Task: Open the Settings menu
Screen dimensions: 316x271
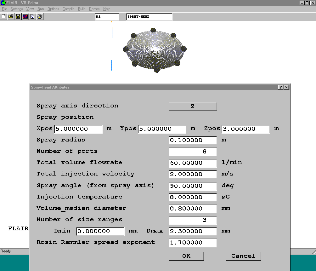Action: 17,9
